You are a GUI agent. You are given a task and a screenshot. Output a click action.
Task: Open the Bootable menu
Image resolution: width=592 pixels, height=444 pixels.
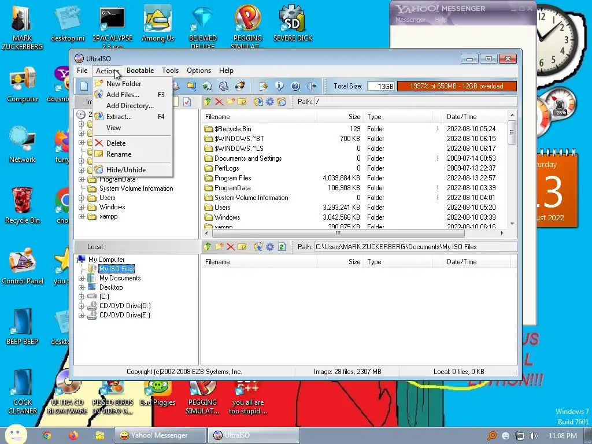coord(140,71)
